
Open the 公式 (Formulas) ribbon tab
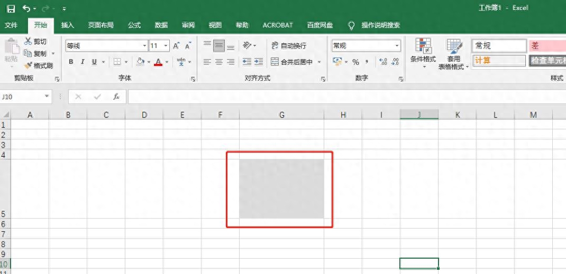pos(134,25)
